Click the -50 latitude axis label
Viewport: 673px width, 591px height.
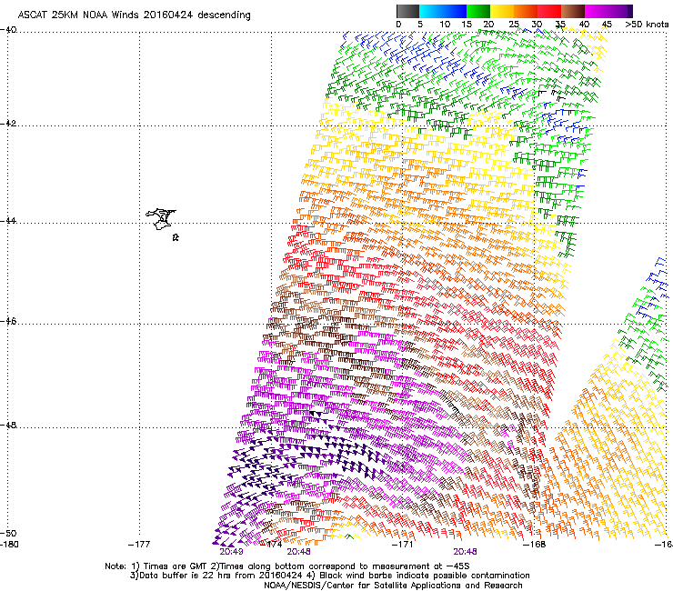pos(8,534)
